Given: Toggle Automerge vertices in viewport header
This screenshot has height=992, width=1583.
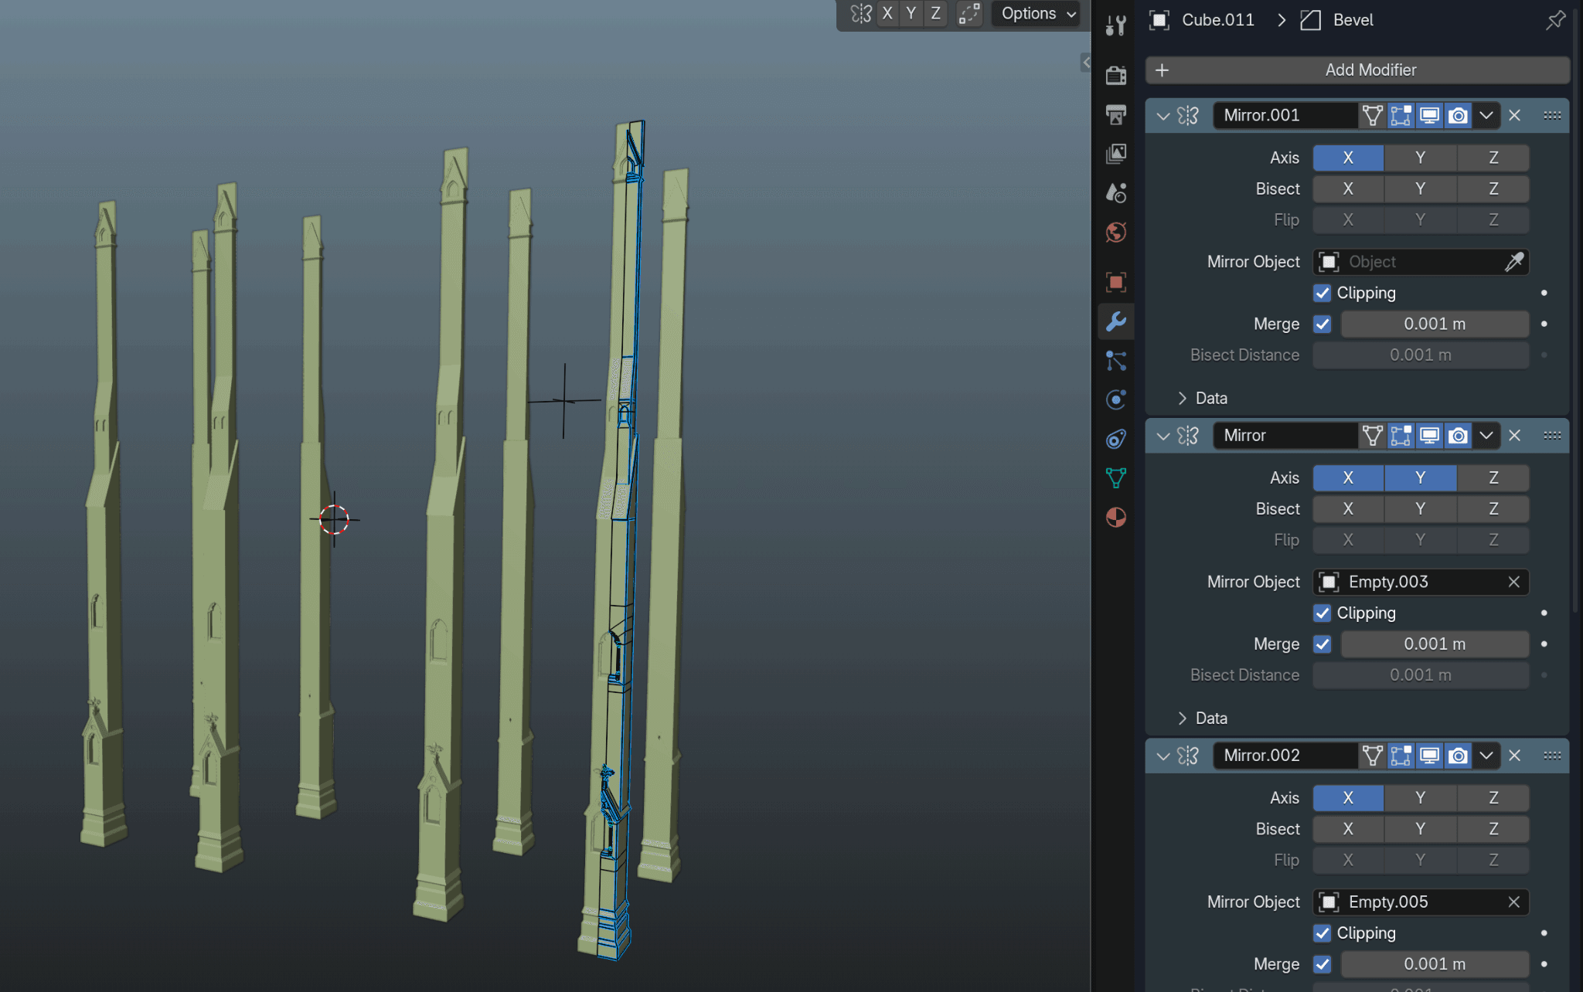Looking at the screenshot, I should pyautogui.click(x=969, y=14).
